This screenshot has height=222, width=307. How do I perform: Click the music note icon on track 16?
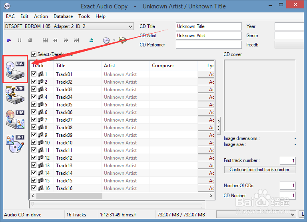[40, 188]
